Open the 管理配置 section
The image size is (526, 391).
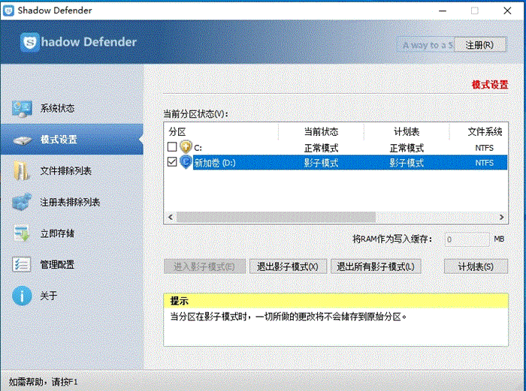[72, 264]
